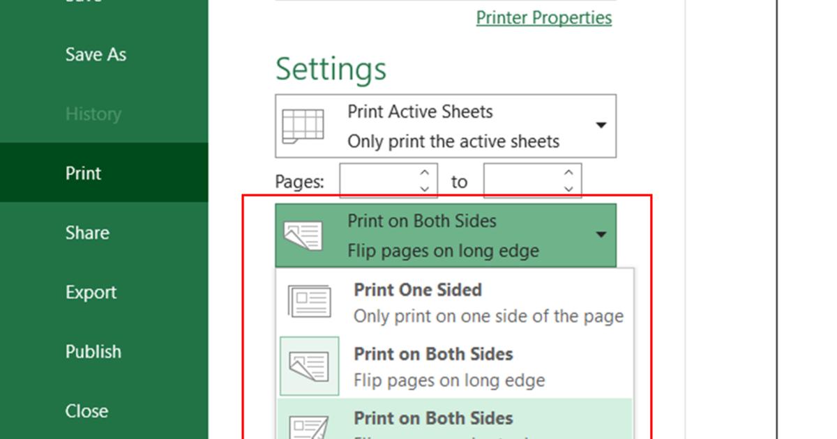The image size is (837, 439).
Task: Open the Print Active Sheets dropdown arrow
Action: point(598,125)
